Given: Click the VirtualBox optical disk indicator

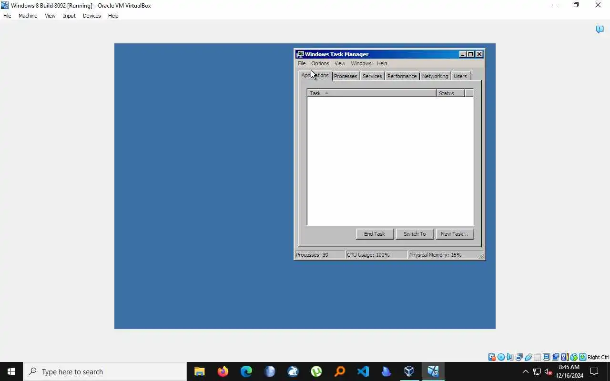Looking at the screenshot, I should click(501, 357).
